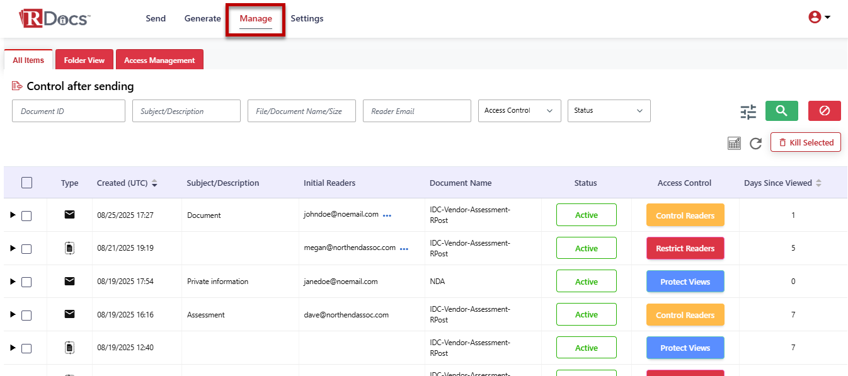The image size is (848, 376).
Task: Switch to the Folder View tab
Action: tap(84, 60)
